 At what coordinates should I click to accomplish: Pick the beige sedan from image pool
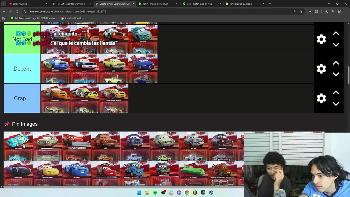point(47,146)
